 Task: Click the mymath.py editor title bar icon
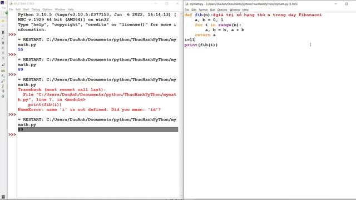(187, 4)
